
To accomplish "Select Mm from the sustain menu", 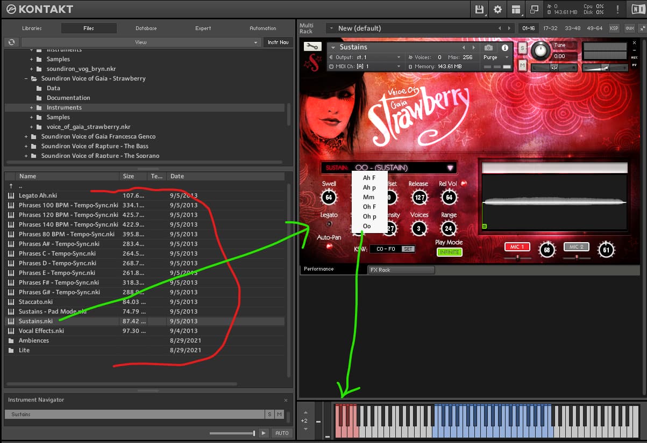I will click(368, 197).
